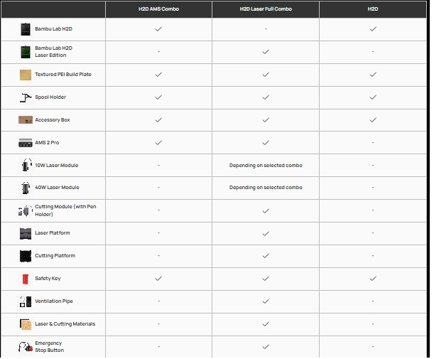Click the Ventilation Pipe icon
The image size is (434, 359).
(26, 301)
